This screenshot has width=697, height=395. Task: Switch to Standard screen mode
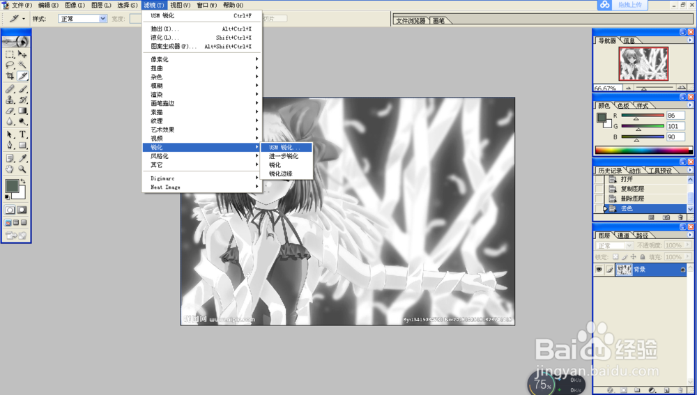tap(8, 223)
